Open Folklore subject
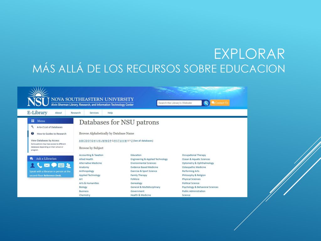The image size is (321, 241). (135, 179)
